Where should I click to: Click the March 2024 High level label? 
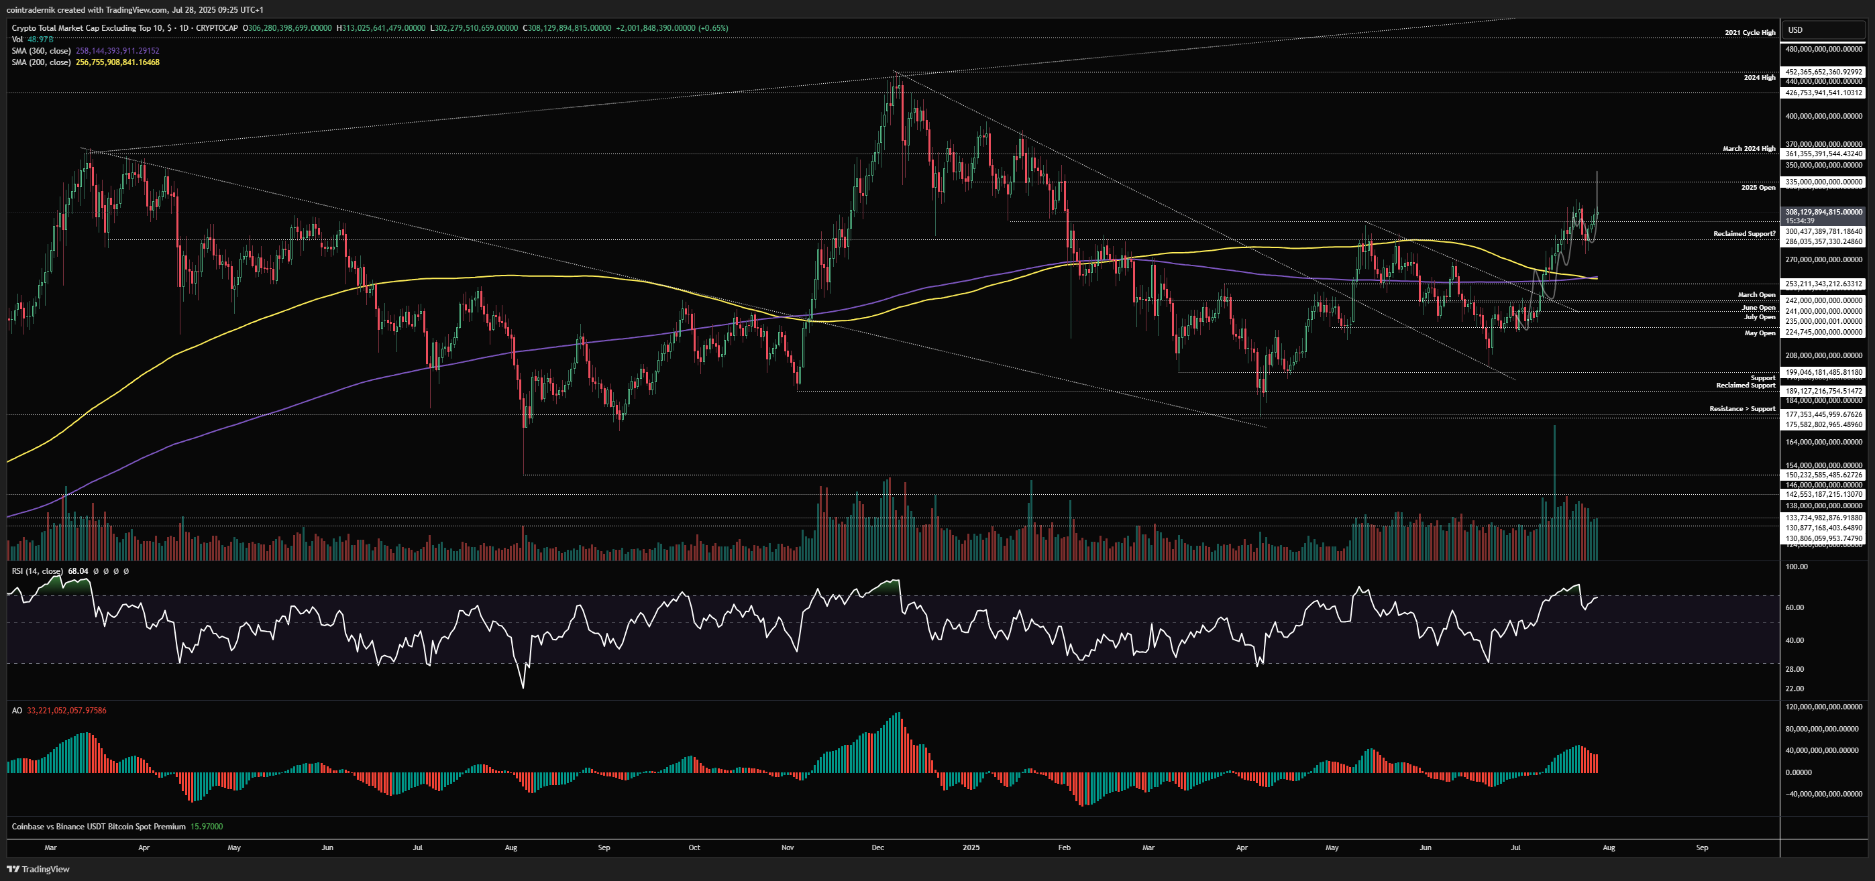[x=1748, y=149]
